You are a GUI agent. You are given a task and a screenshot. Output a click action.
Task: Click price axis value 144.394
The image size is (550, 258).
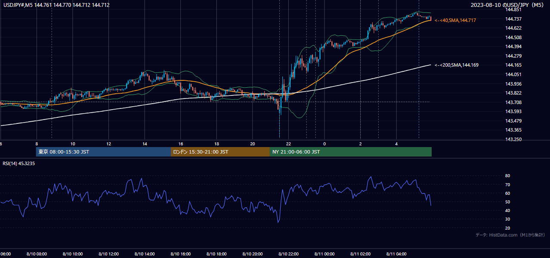pyautogui.click(x=513, y=46)
